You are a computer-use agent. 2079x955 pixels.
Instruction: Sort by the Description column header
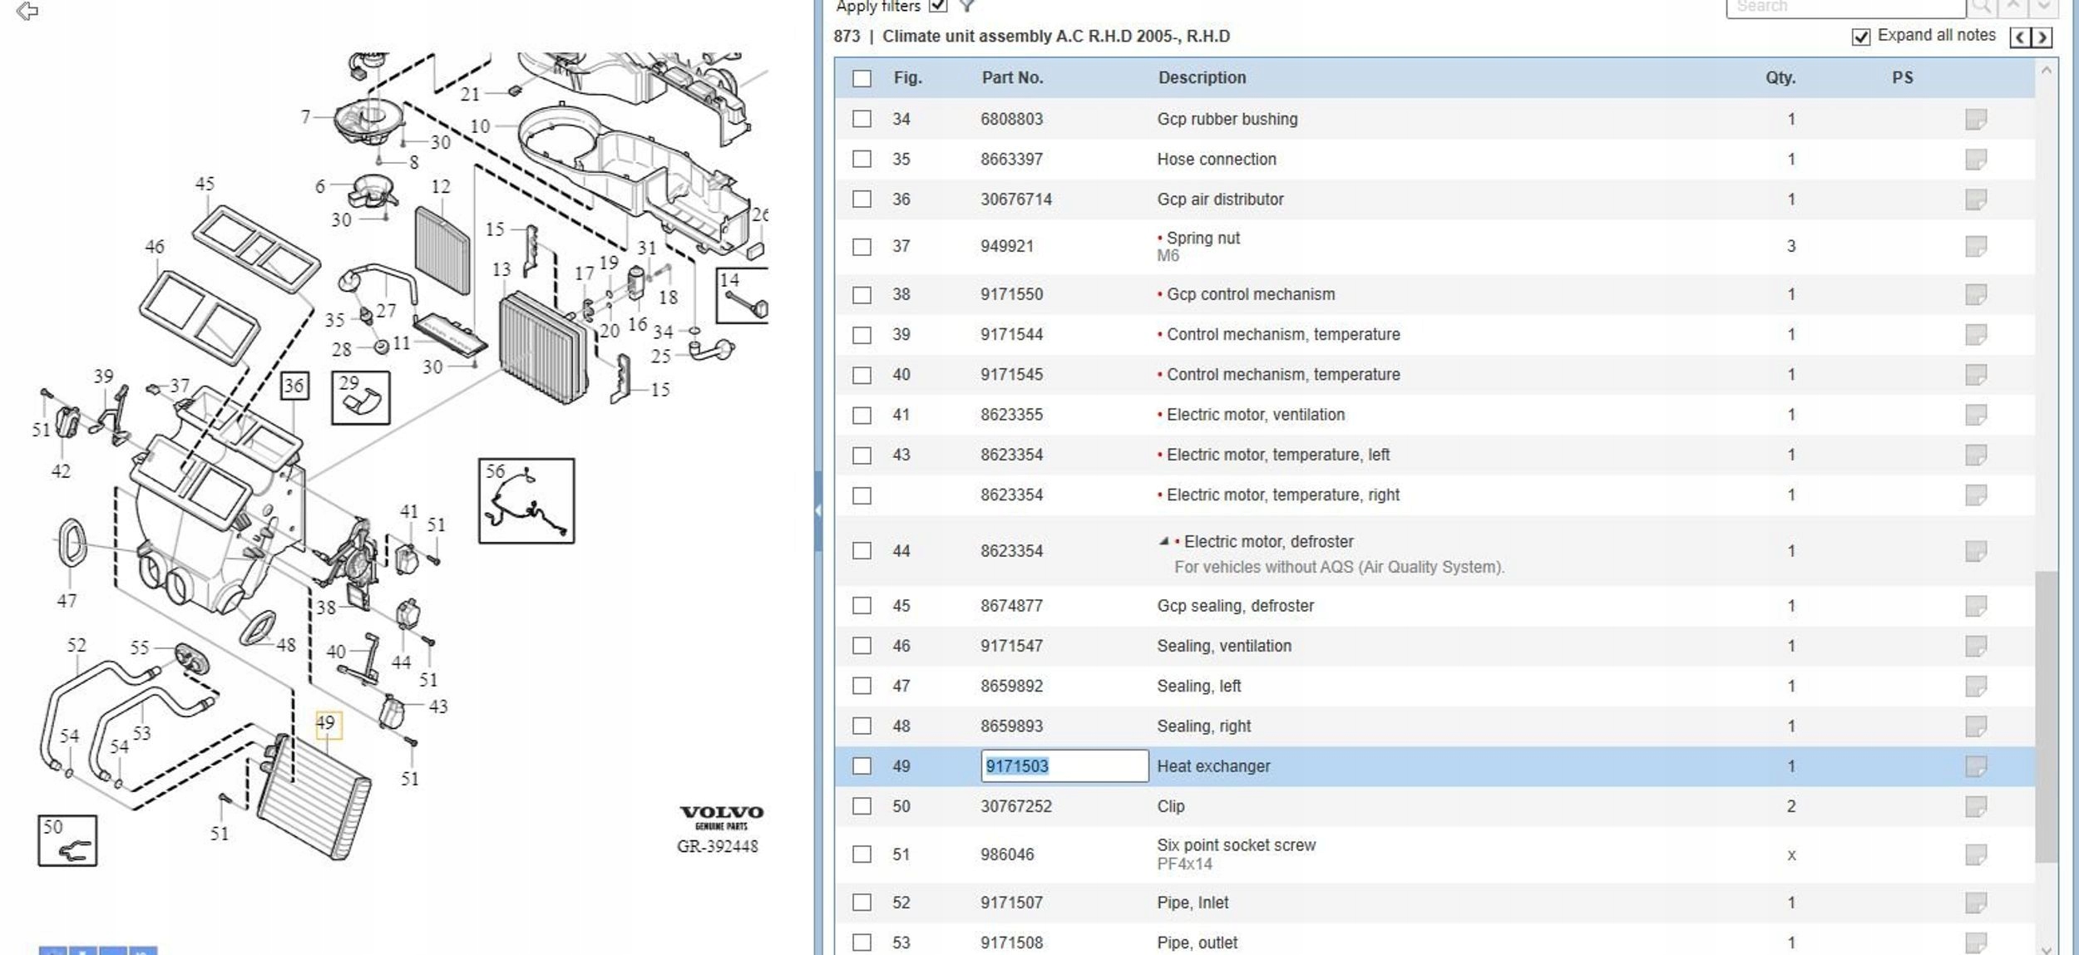pyautogui.click(x=1202, y=77)
